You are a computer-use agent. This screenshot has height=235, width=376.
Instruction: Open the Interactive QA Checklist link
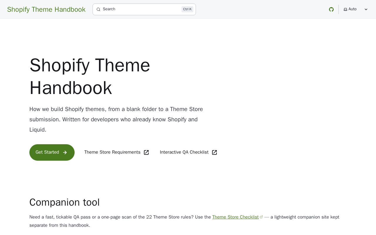pyautogui.click(x=188, y=152)
